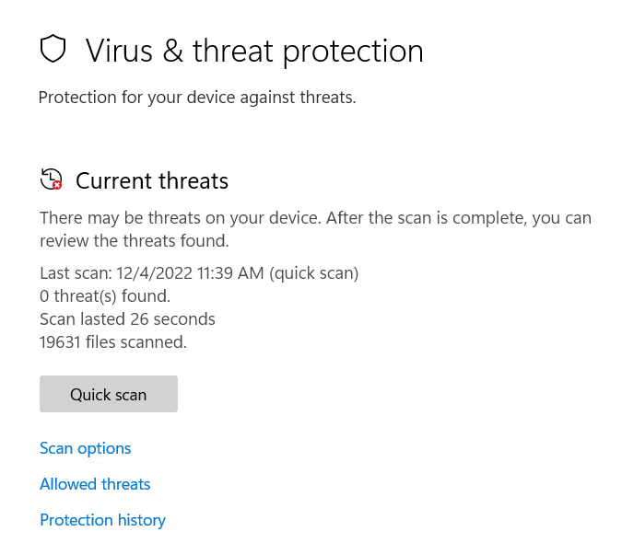Open Scan options
622x543 pixels.
coord(86,448)
